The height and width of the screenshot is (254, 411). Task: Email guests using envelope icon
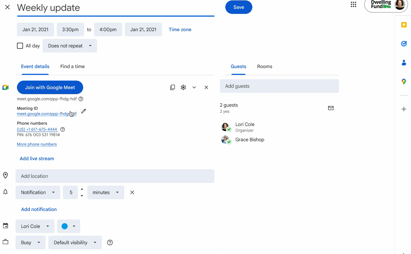pyautogui.click(x=331, y=108)
